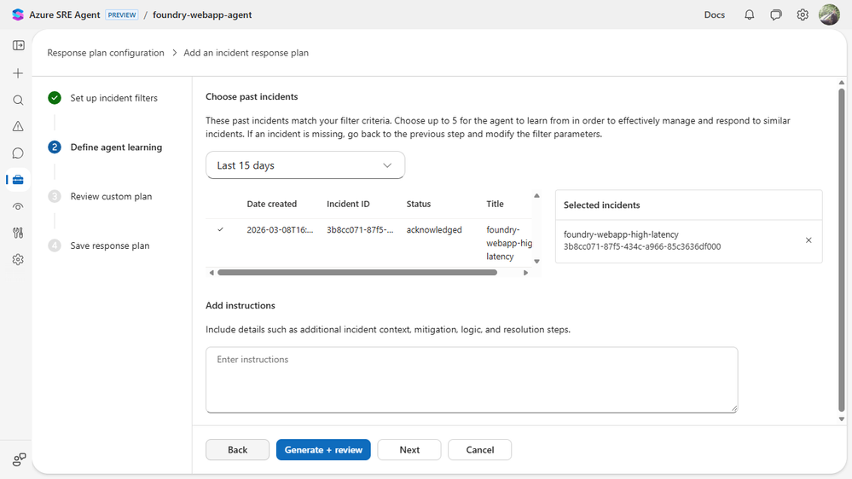
Task: Go to Set up incident filters step
Action: (113, 98)
